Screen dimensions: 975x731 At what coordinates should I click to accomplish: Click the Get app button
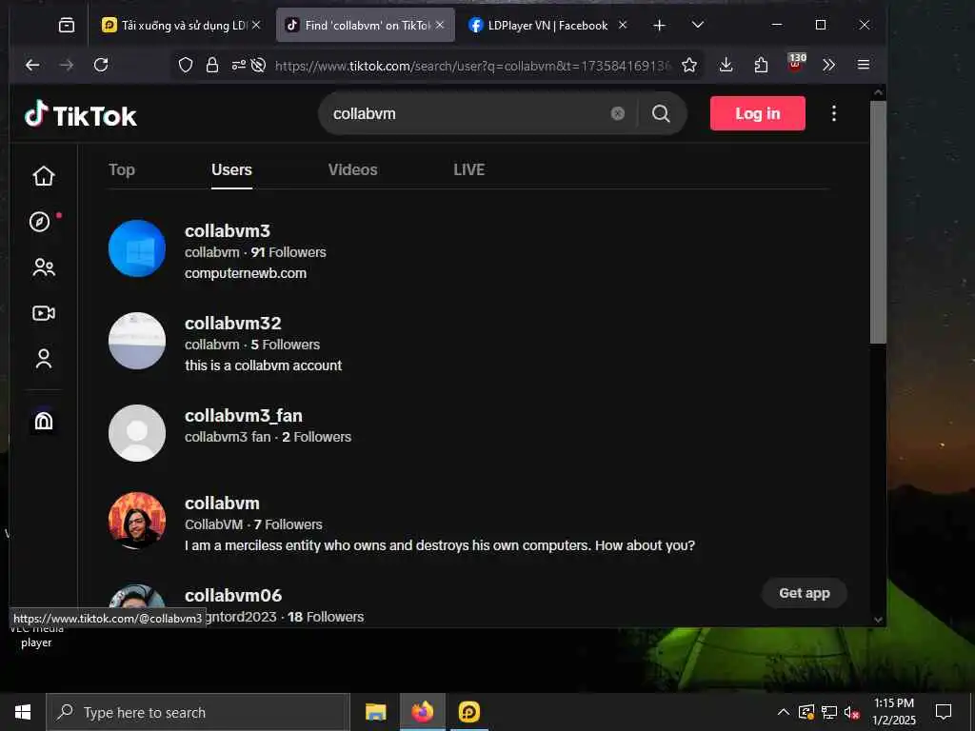805,593
